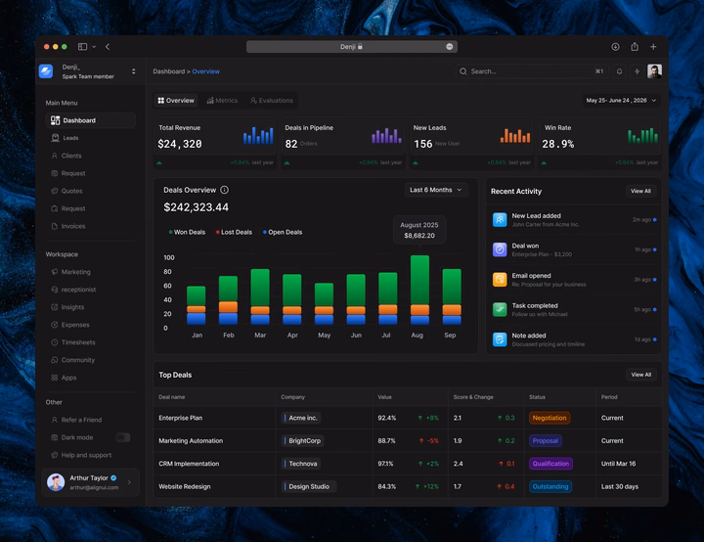This screenshot has width=704, height=542.
Task: Toggle Won Deals legend series
Action: pyautogui.click(x=187, y=232)
